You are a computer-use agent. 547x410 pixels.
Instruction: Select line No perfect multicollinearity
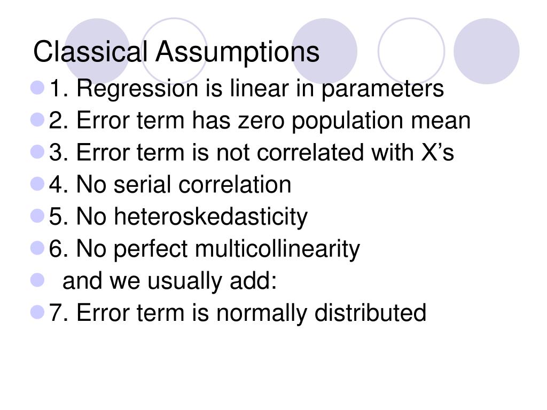click(205, 249)
